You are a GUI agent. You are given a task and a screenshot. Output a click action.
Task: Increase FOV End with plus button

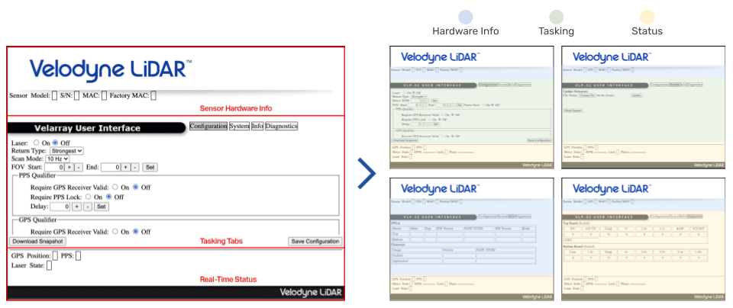126,167
